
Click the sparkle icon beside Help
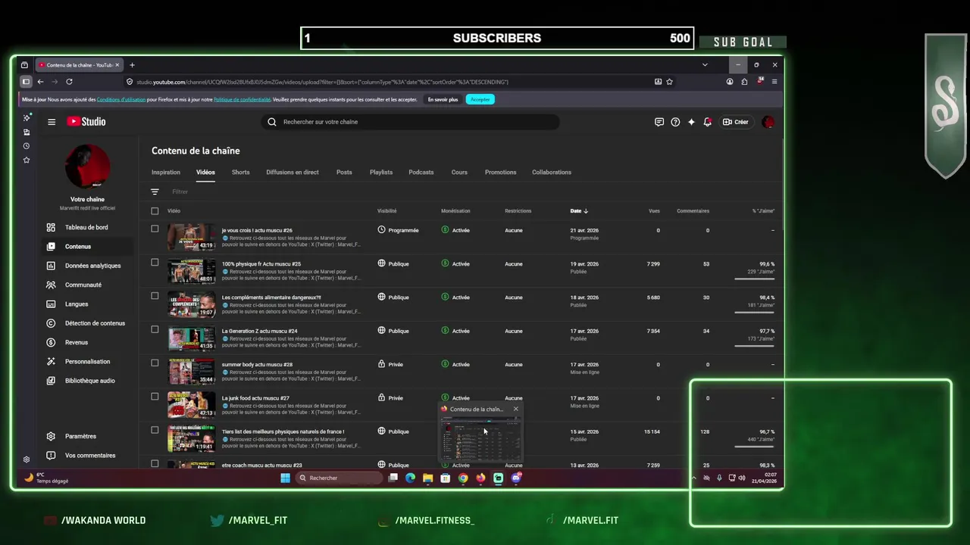pyautogui.click(x=691, y=122)
